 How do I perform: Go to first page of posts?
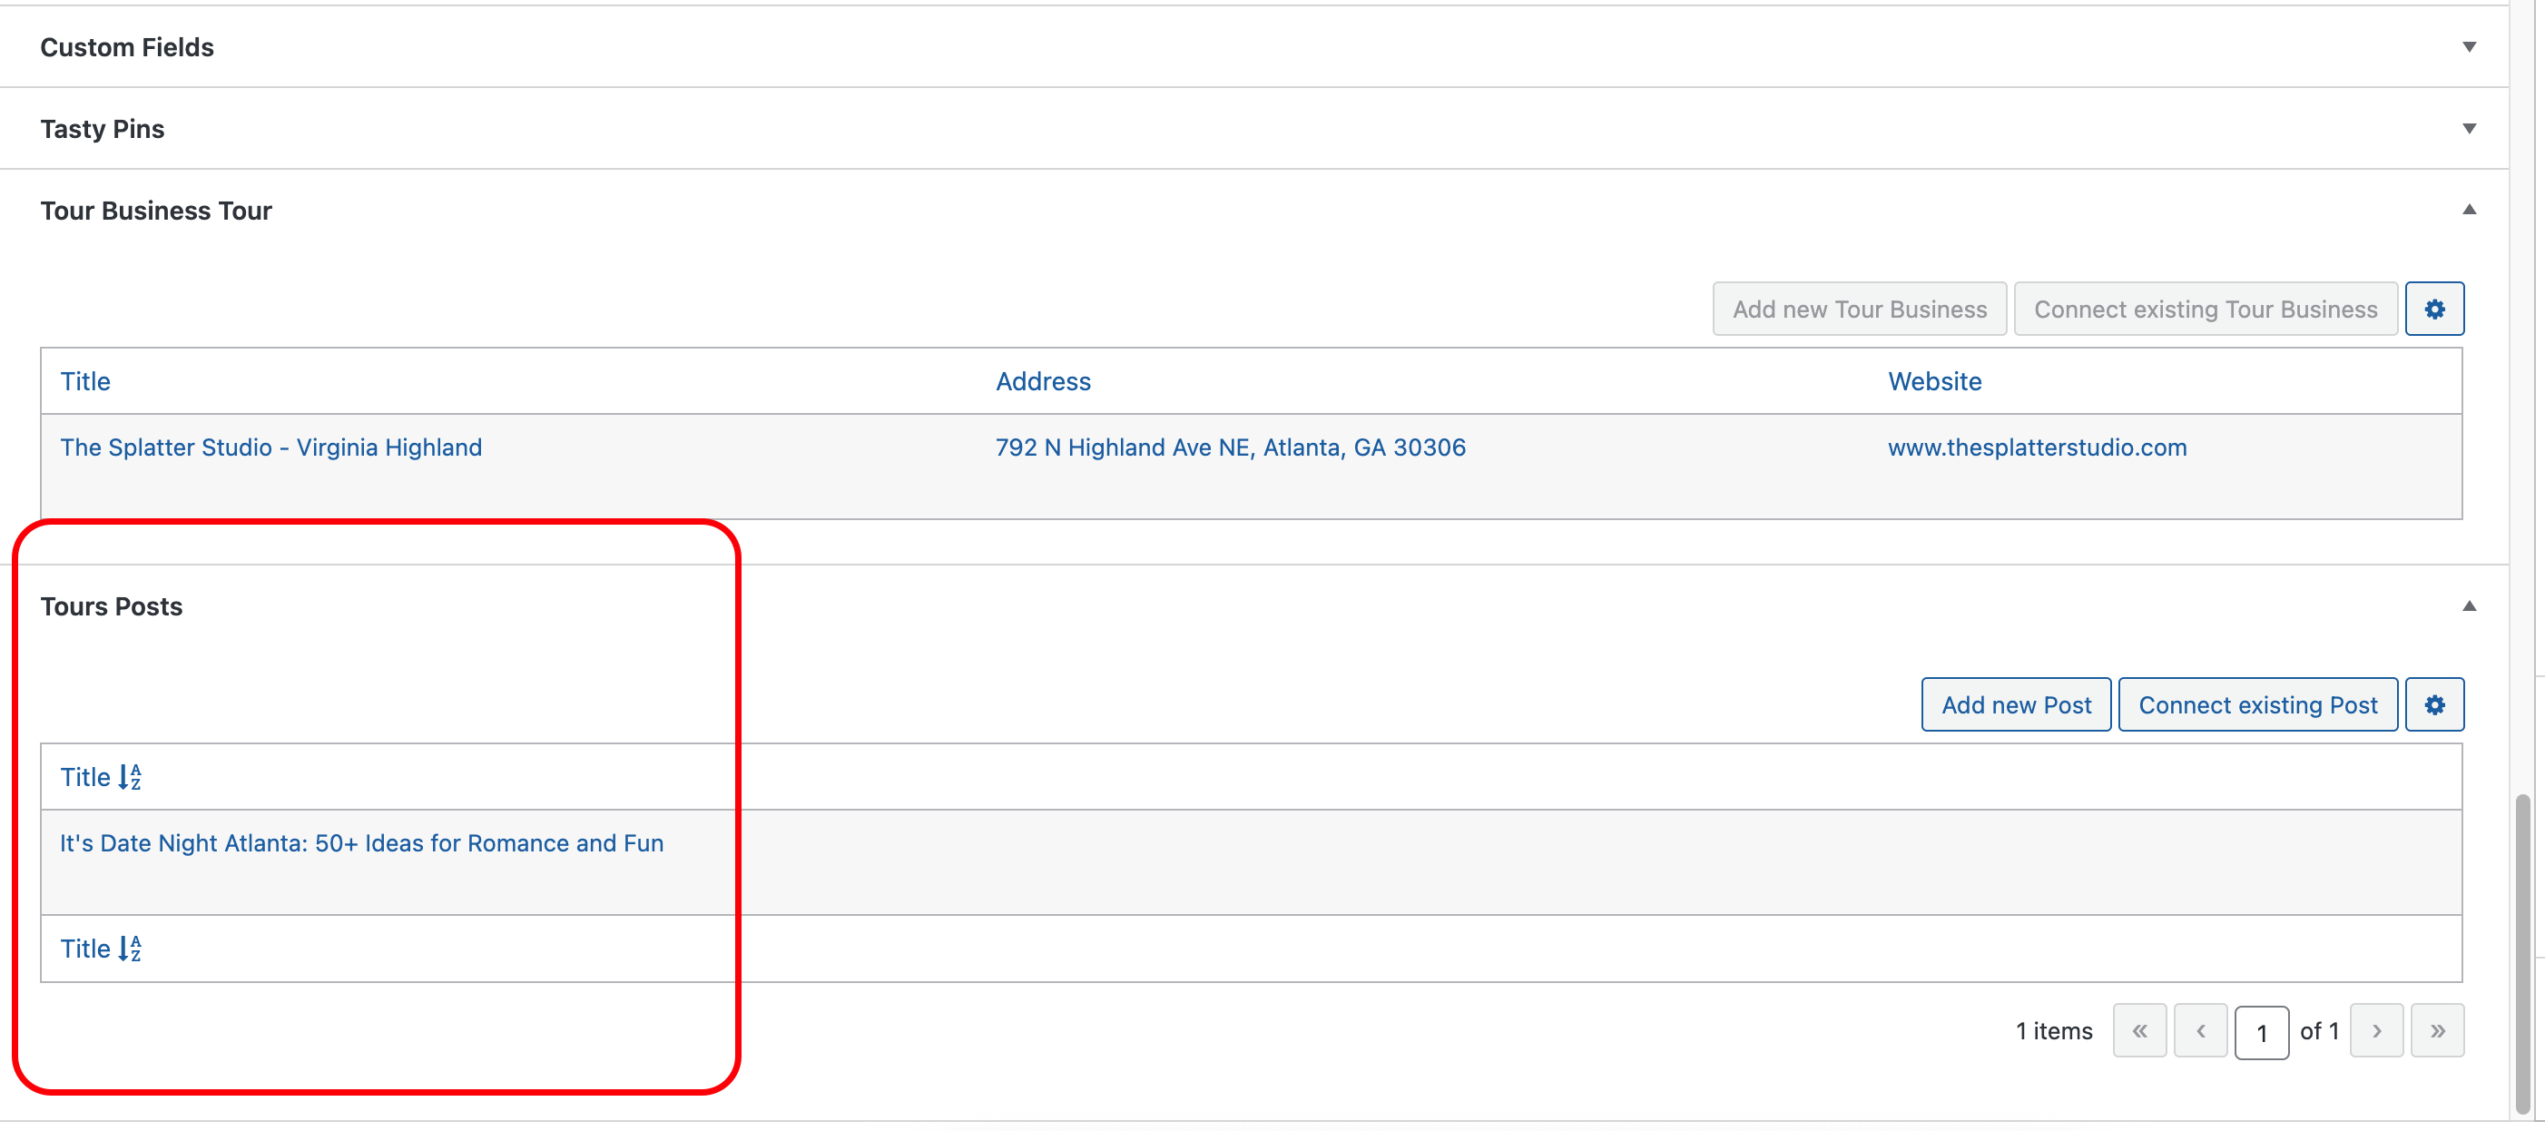point(2139,1031)
